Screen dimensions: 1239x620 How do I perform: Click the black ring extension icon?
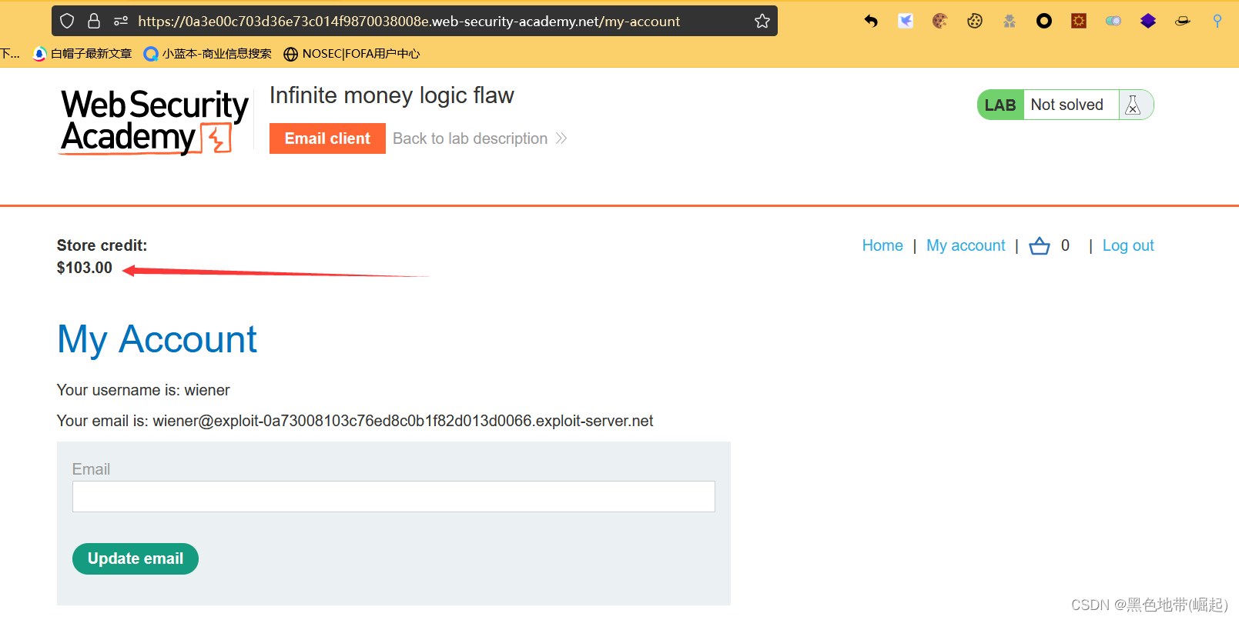point(1044,21)
